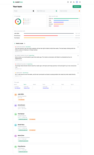This screenshot has width=94, height=155.
Task: Open Tom Becker's Monday 1-1 in week calendar
Action: pos(19,87)
